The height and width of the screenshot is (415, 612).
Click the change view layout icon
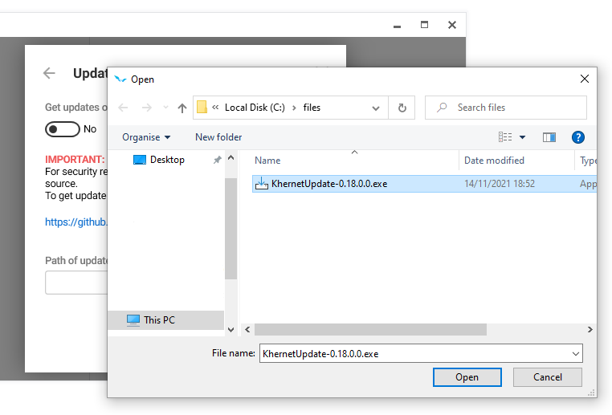pyautogui.click(x=505, y=137)
